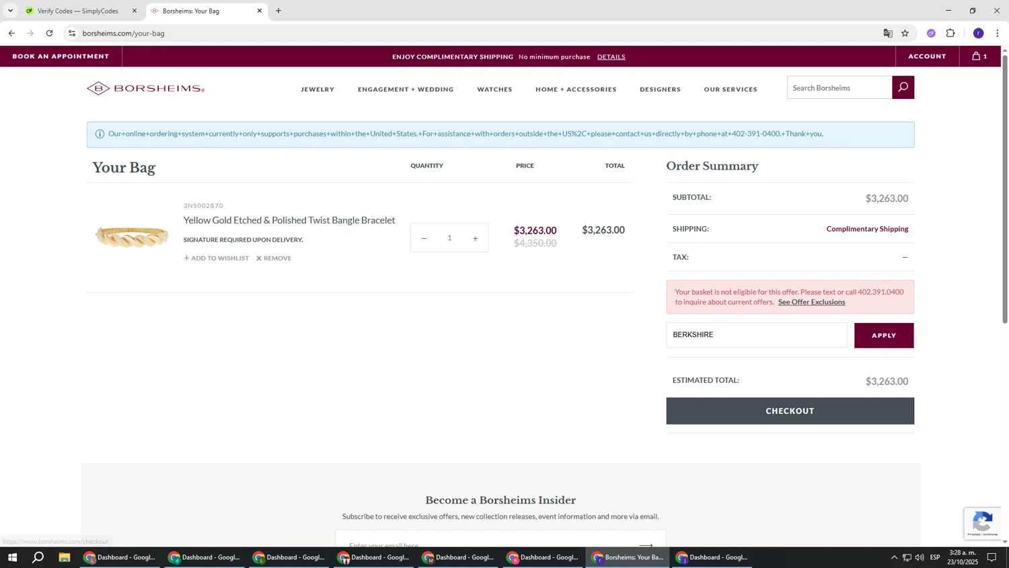View site information icon in address bar
This screenshot has height=568, width=1009.
tap(72, 33)
